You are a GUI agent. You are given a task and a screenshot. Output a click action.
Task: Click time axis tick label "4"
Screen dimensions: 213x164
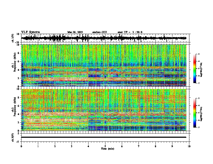(88, 146)
